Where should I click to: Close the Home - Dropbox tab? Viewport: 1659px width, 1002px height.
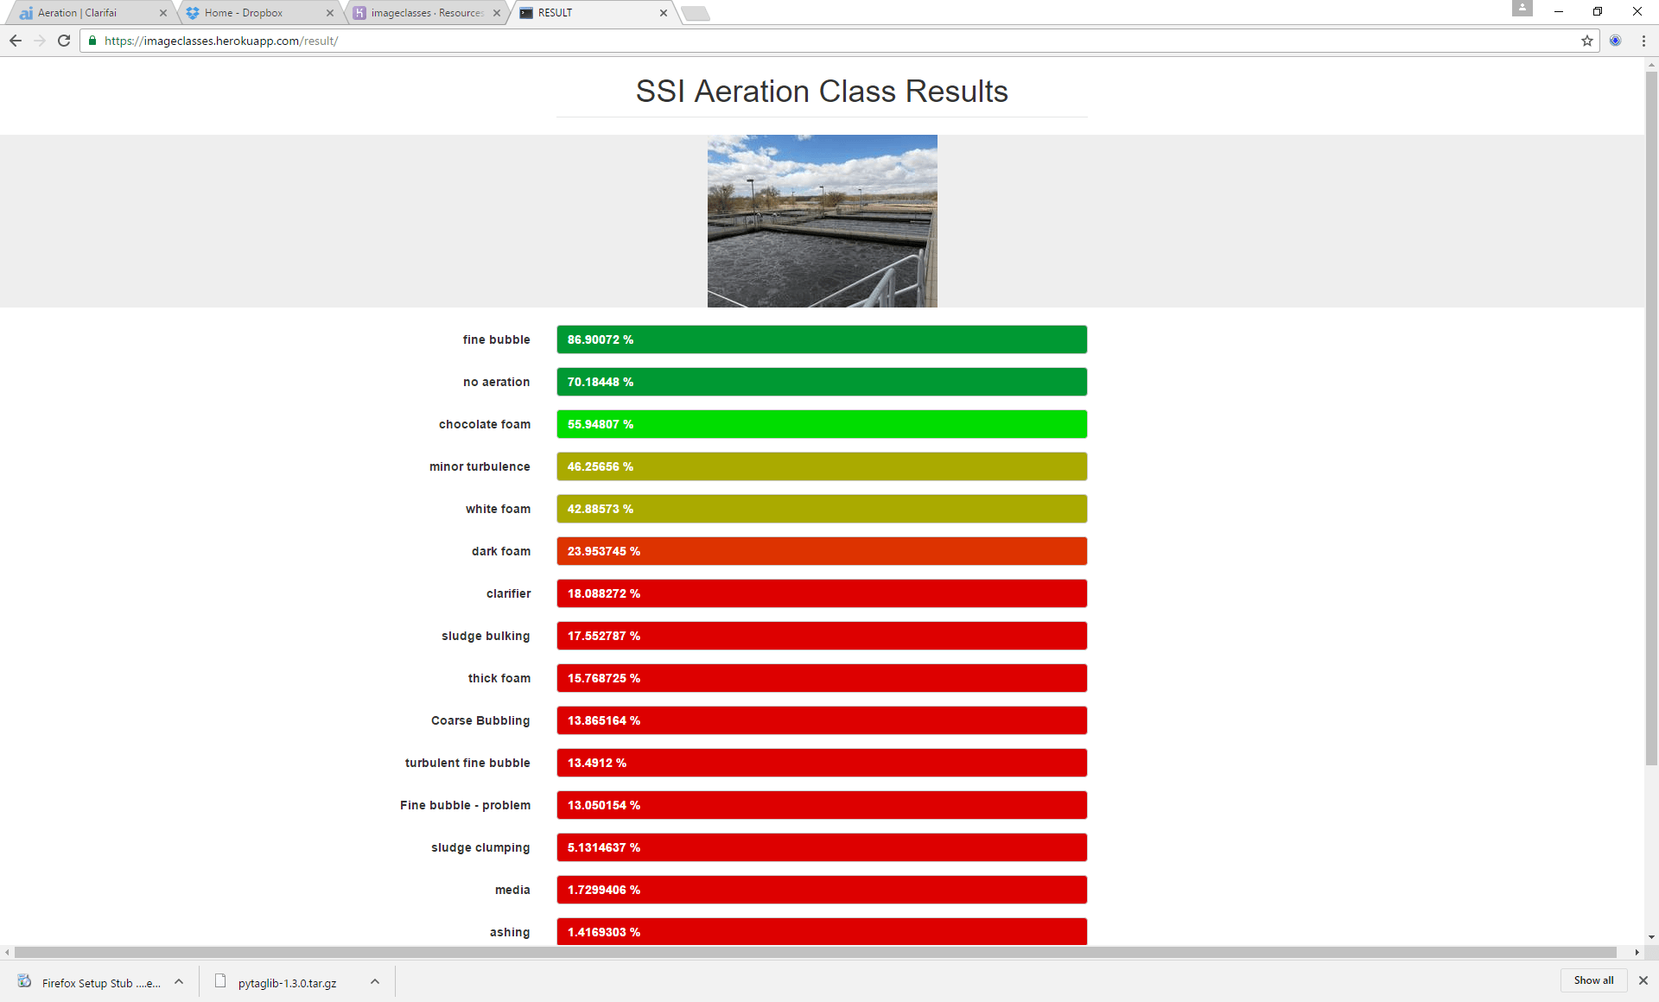[329, 13]
